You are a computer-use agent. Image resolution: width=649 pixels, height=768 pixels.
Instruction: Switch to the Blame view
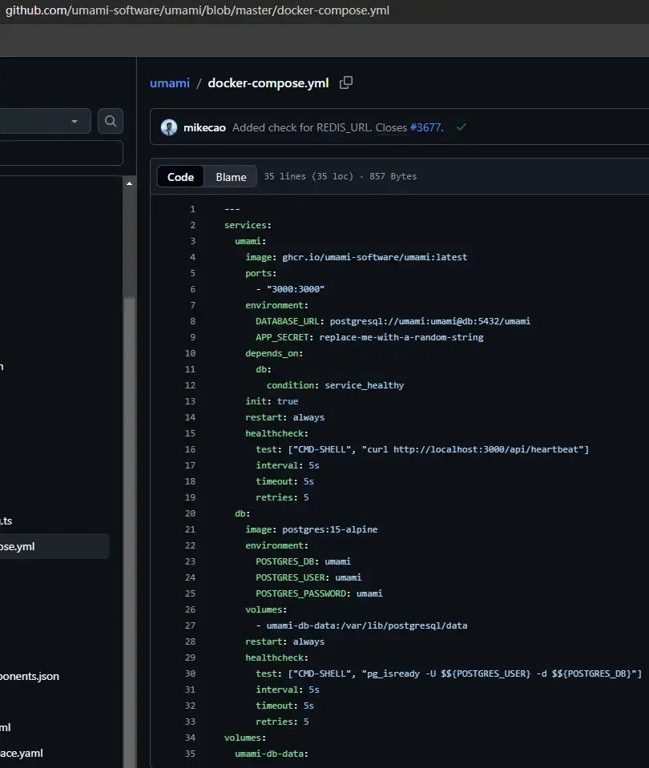pos(231,177)
